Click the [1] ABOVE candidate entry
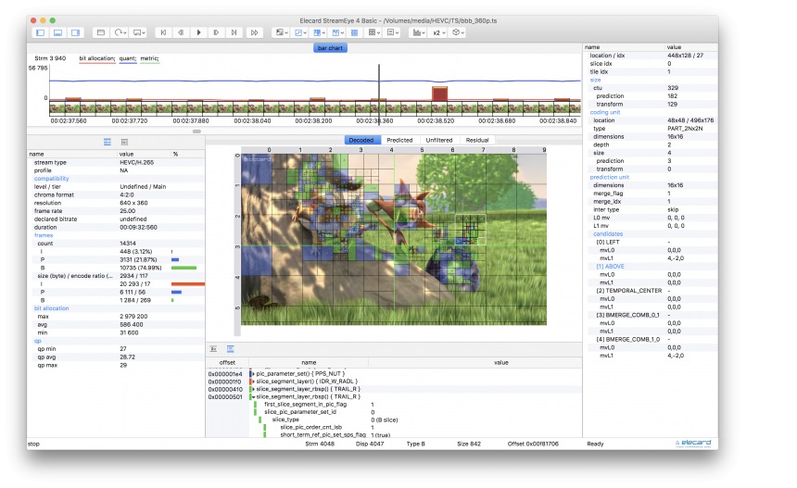Screen dimensions: 797x488 [610, 267]
